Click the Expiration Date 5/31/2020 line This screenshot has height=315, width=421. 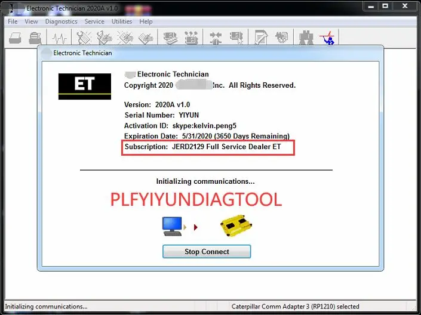[x=207, y=136]
